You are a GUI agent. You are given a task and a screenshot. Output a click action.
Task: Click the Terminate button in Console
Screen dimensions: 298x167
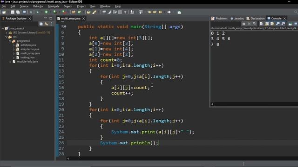[244, 24]
